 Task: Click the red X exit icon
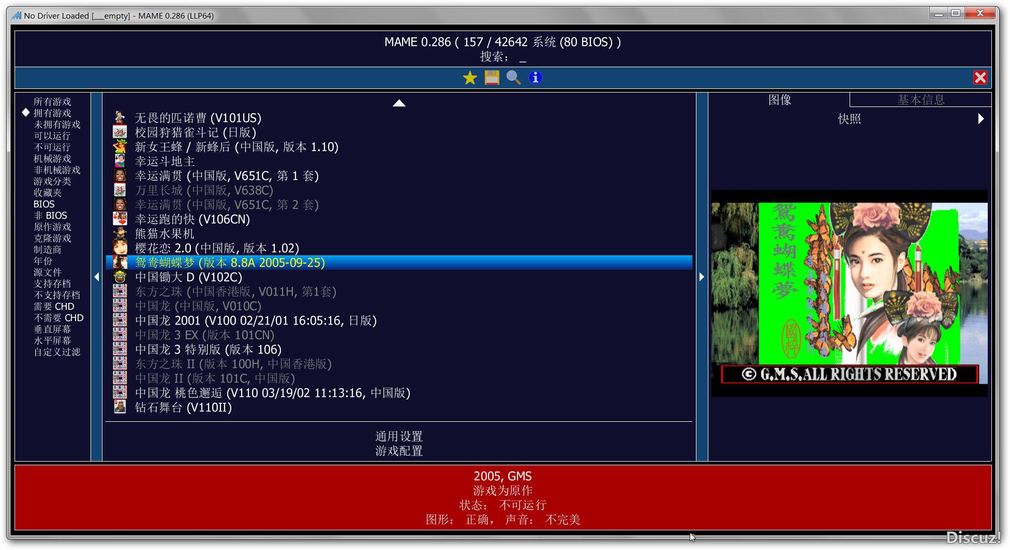(980, 78)
